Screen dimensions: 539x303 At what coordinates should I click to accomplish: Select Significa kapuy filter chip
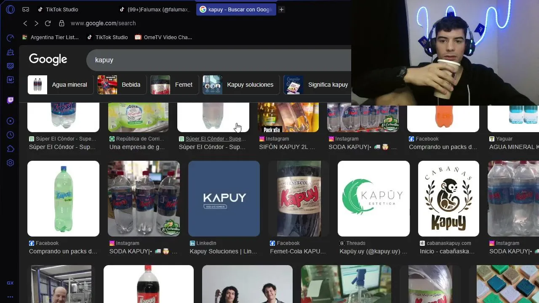coord(317,85)
